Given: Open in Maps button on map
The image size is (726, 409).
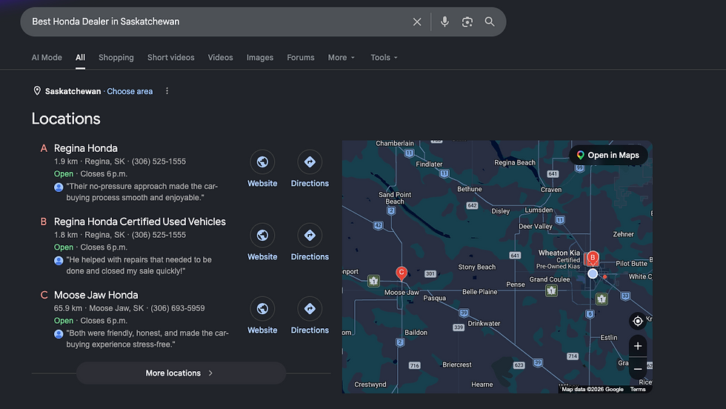Looking at the screenshot, I should pyautogui.click(x=608, y=155).
